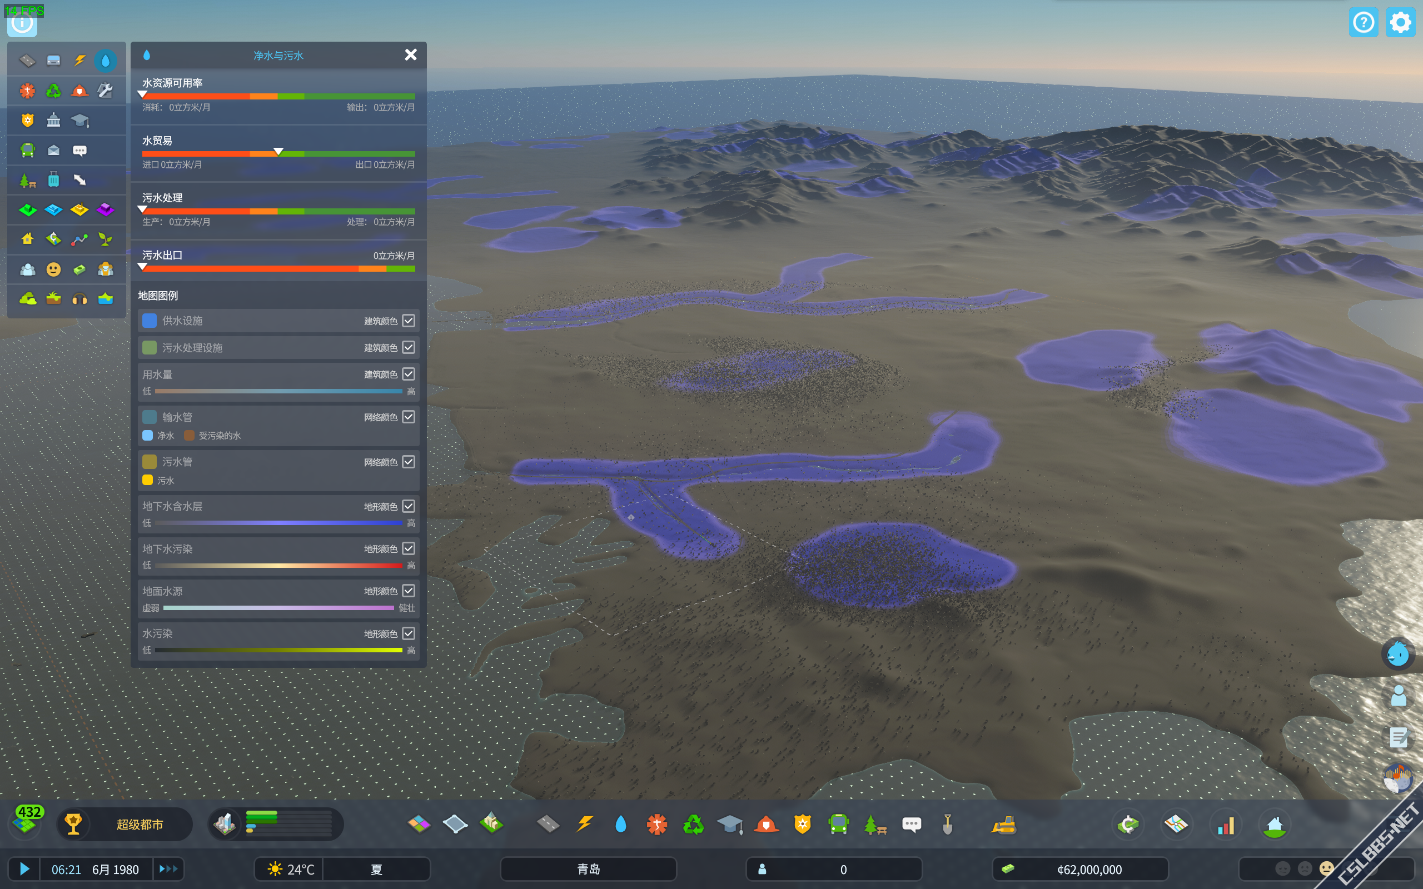Select the highlighted water droplet info view
The height and width of the screenshot is (889, 1423).
pyautogui.click(x=105, y=61)
